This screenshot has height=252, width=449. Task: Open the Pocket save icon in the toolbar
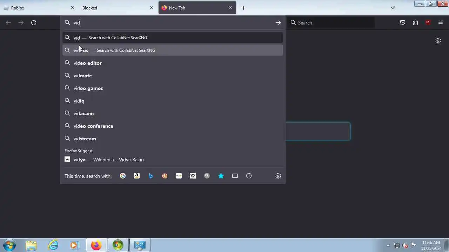403,23
